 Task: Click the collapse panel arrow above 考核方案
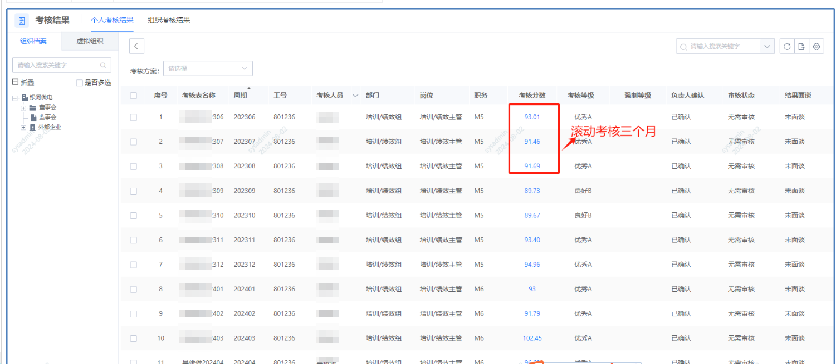click(x=136, y=46)
